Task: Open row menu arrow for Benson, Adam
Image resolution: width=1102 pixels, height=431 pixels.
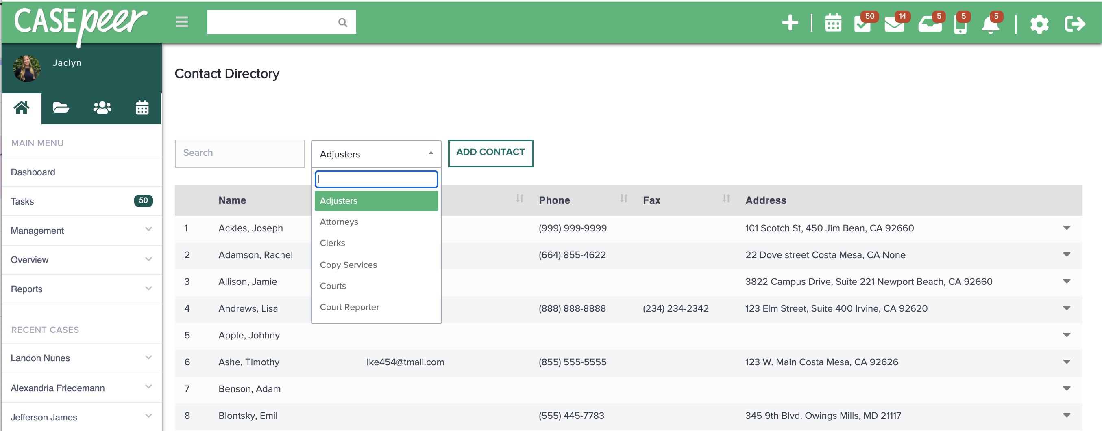Action: coord(1067,388)
